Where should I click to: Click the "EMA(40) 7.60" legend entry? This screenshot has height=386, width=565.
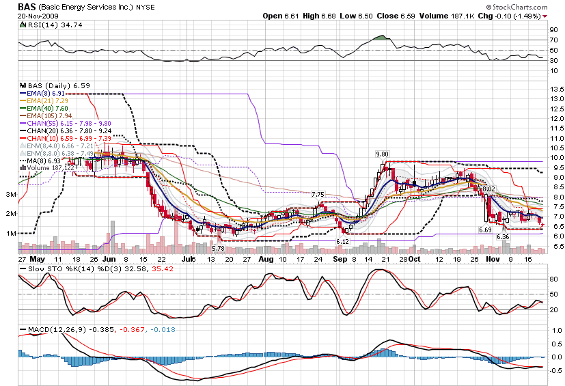[x=47, y=109]
